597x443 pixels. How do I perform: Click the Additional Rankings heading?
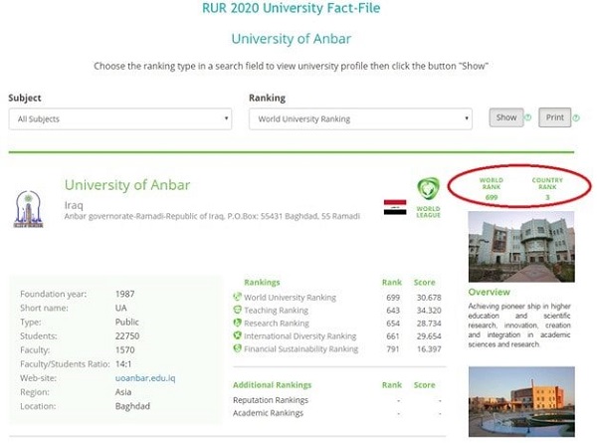tap(273, 385)
